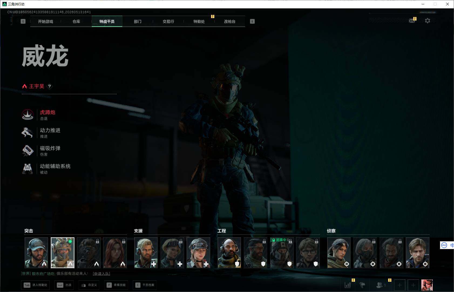Screen dimensions: 454x292
Task: Open the 自定义 customize button
Action: (89, 285)
